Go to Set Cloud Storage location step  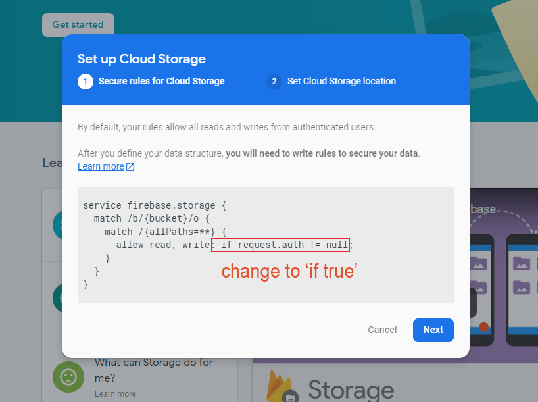[341, 82]
